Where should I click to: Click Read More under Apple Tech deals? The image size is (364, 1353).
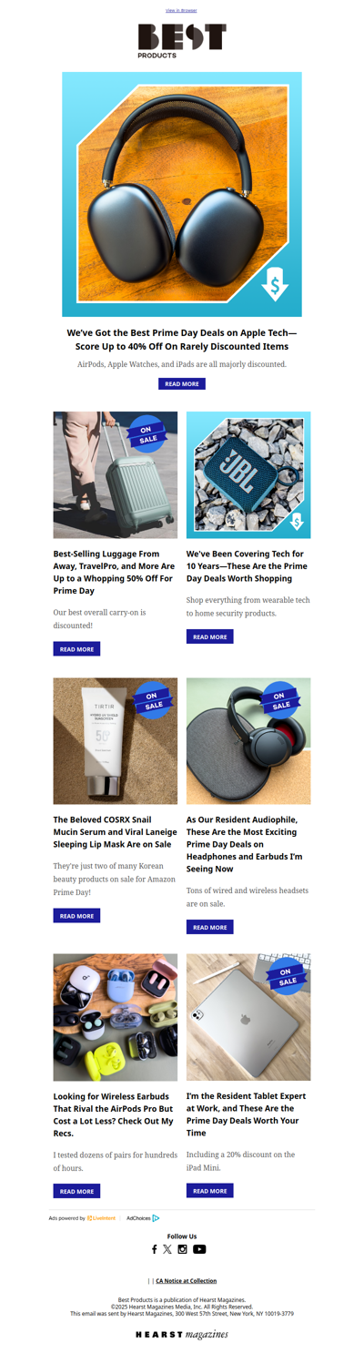[x=182, y=384]
